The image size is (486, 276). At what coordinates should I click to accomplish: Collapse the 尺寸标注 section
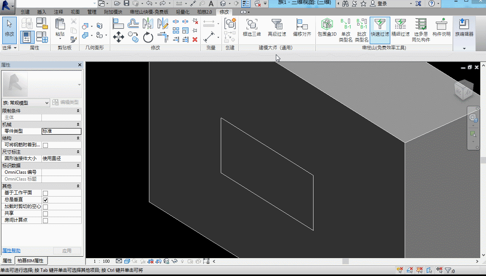78,152
